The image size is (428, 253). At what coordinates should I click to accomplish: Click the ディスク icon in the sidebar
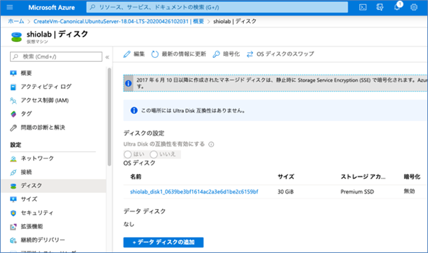tap(13, 186)
